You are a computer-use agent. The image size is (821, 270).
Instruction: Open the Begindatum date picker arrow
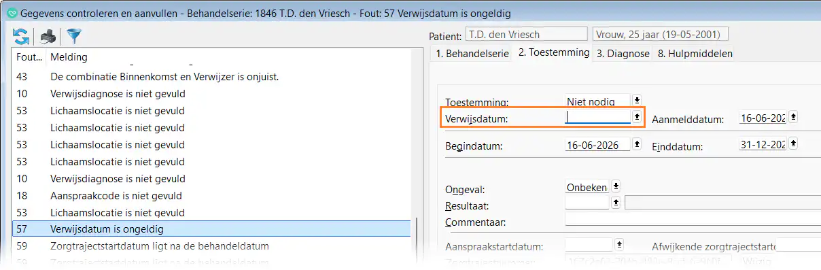pyautogui.click(x=637, y=144)
